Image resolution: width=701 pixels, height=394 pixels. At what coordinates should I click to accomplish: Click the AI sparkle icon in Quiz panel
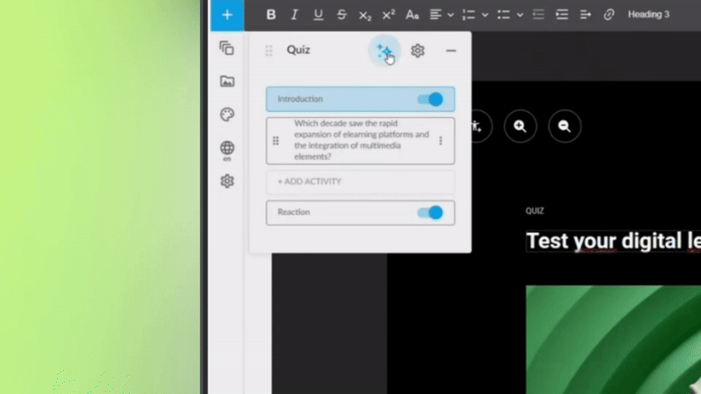click(x=384, y=51)
